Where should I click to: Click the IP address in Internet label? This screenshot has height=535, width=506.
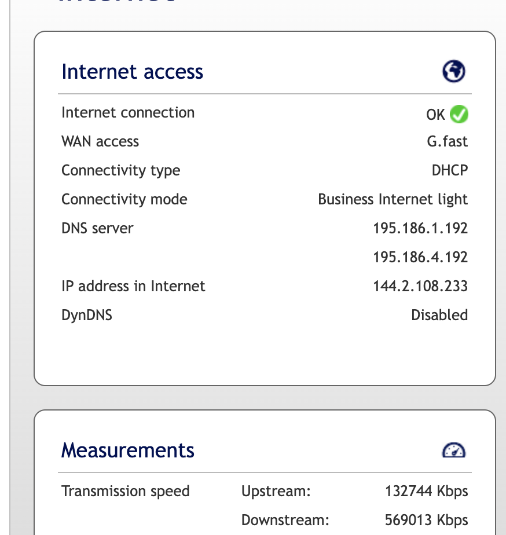point(133,286)
